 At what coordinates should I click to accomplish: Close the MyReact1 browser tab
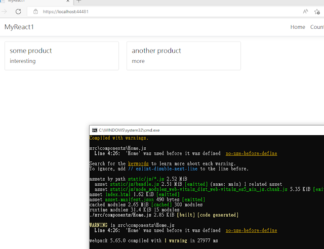[x=68, y=1]
